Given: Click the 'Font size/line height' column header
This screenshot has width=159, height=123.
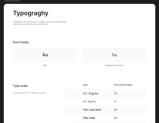Looking at the screenshot, I should click(123, 85).
